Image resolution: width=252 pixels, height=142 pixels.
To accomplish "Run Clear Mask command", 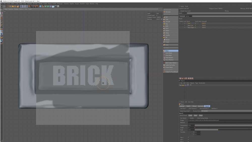I will pyautogui.click(x=171, y=55).
